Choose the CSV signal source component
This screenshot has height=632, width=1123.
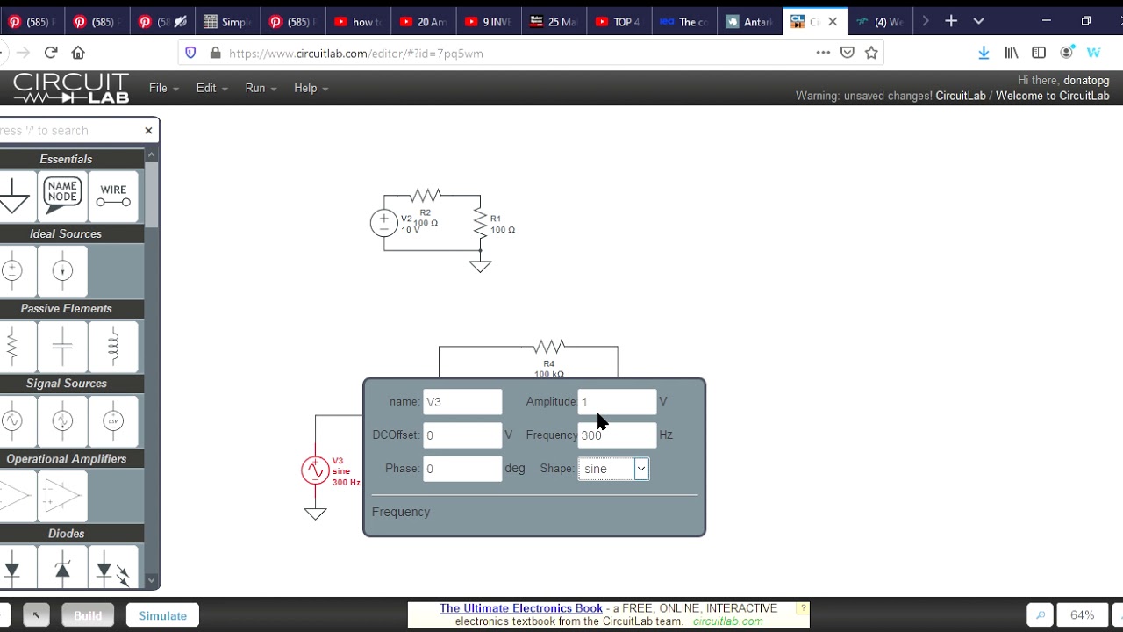coord(113,420)
